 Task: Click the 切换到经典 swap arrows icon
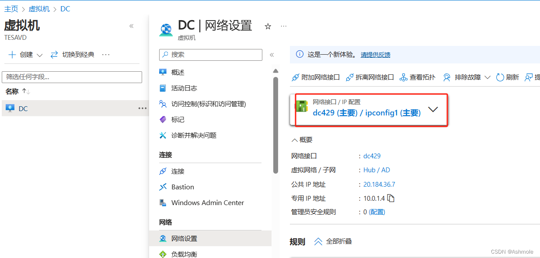click(54, 55)
